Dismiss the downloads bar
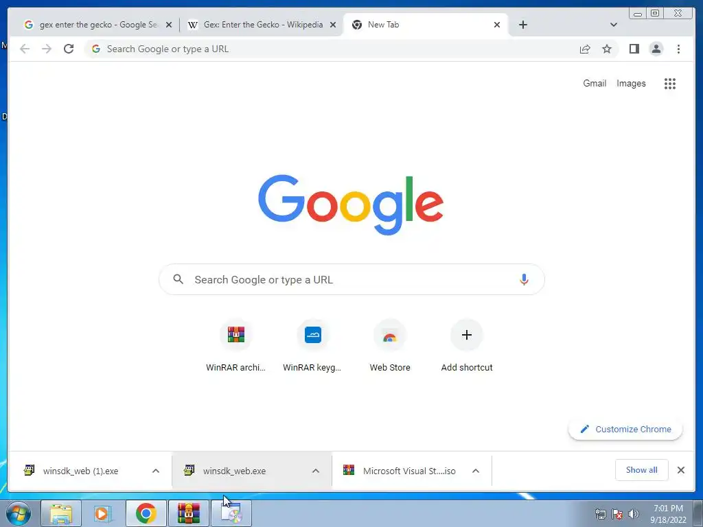Screen dimensions: 703x527 680,470
